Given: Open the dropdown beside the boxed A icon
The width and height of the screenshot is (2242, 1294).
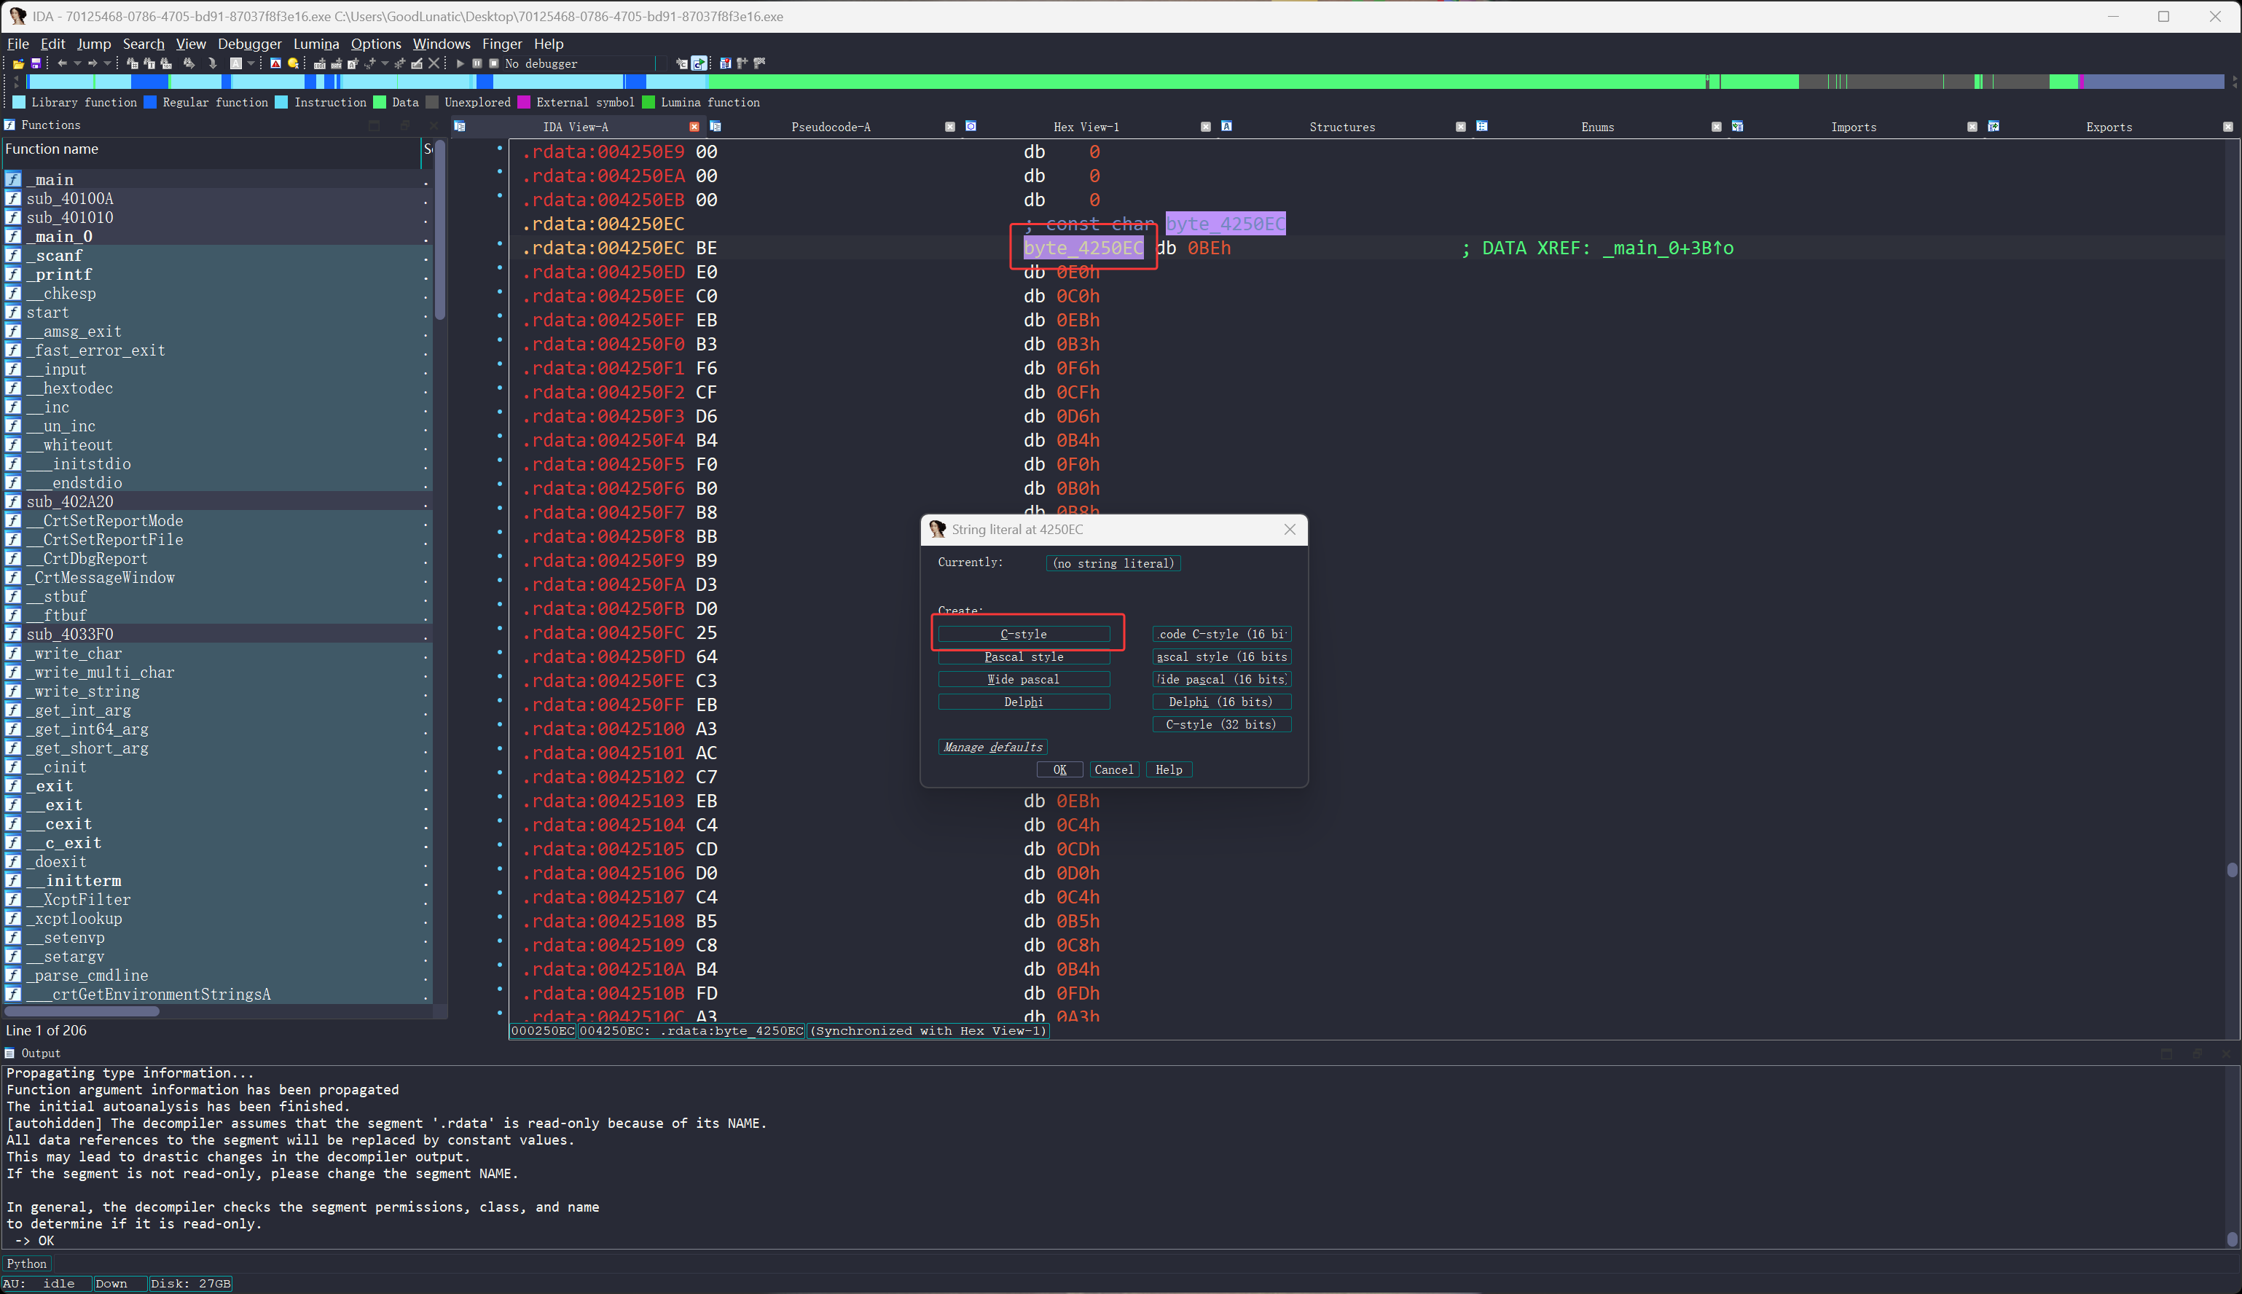Looking at the screenshot, I should click(251, 63).
